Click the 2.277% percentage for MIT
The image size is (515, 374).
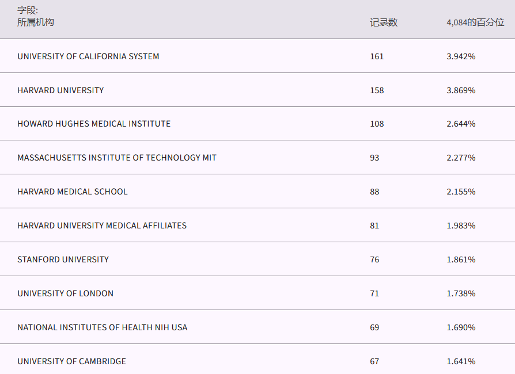(x=461, y=158)
